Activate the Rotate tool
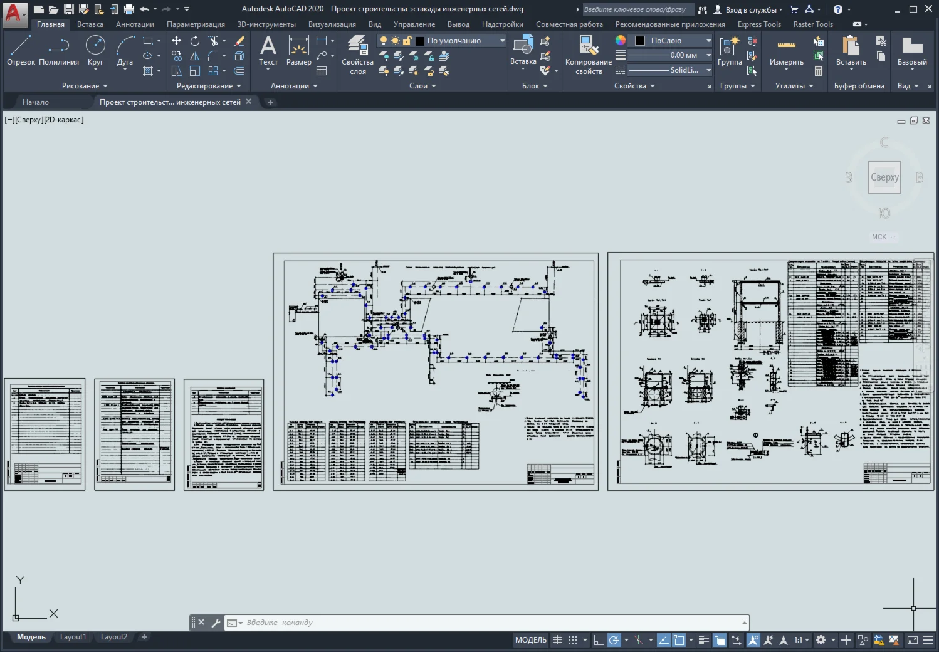This screenshot has height=652, width=939. coord(195,41)
